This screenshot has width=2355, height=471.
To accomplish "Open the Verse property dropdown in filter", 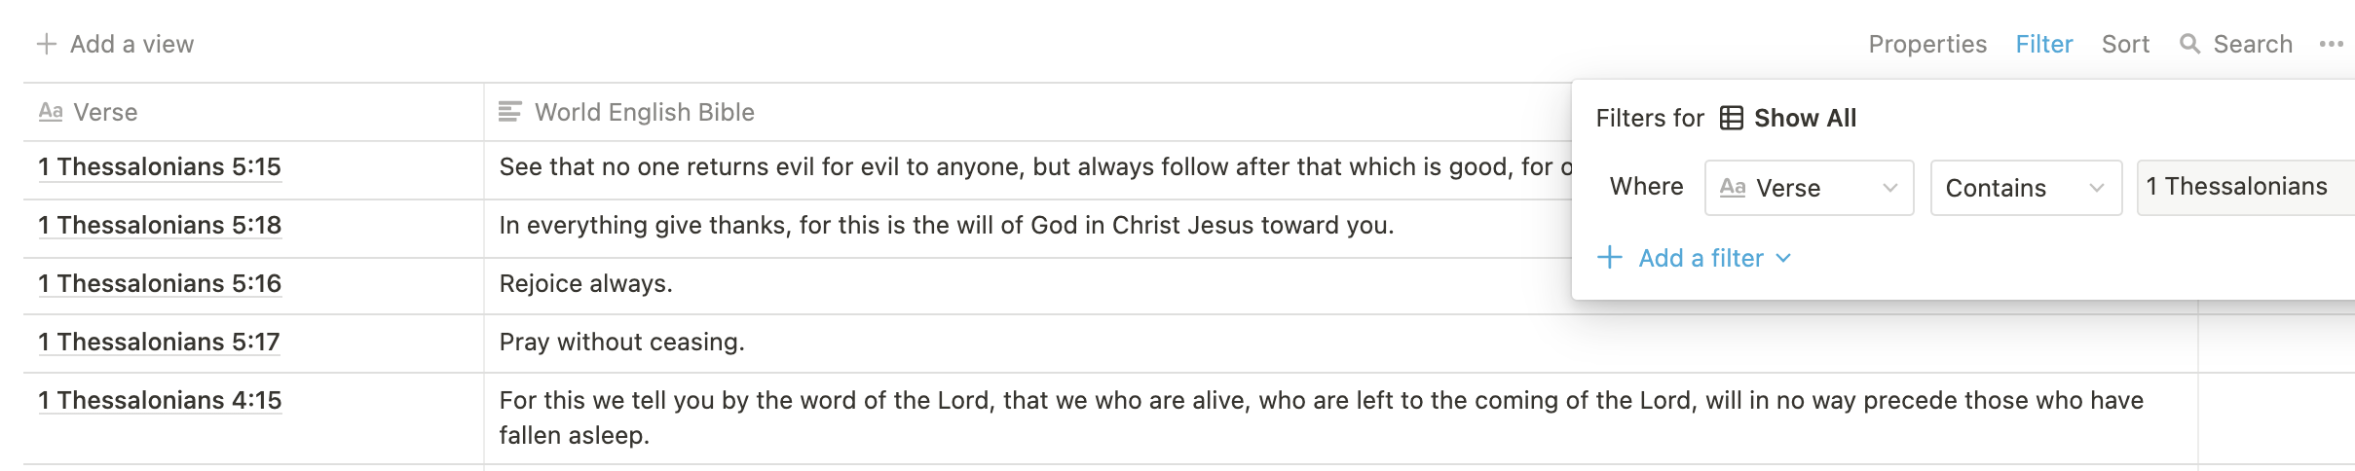I will tap(1810, 188).
